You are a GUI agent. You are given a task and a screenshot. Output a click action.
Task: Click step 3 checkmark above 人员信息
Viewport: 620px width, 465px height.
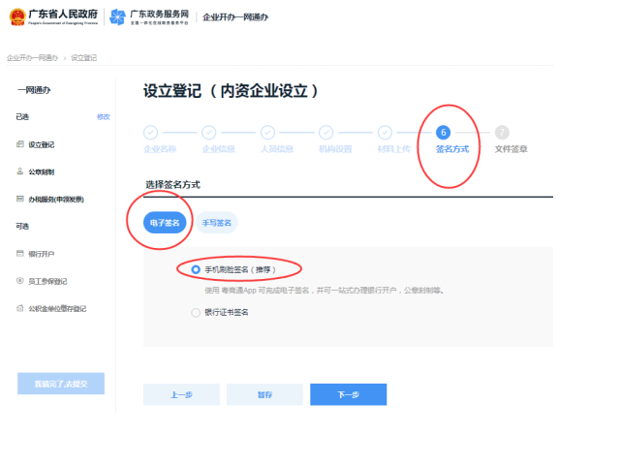(x=267, y=133)
